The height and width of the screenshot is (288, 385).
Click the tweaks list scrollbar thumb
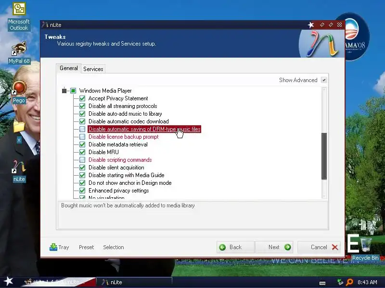click(324, 156)
